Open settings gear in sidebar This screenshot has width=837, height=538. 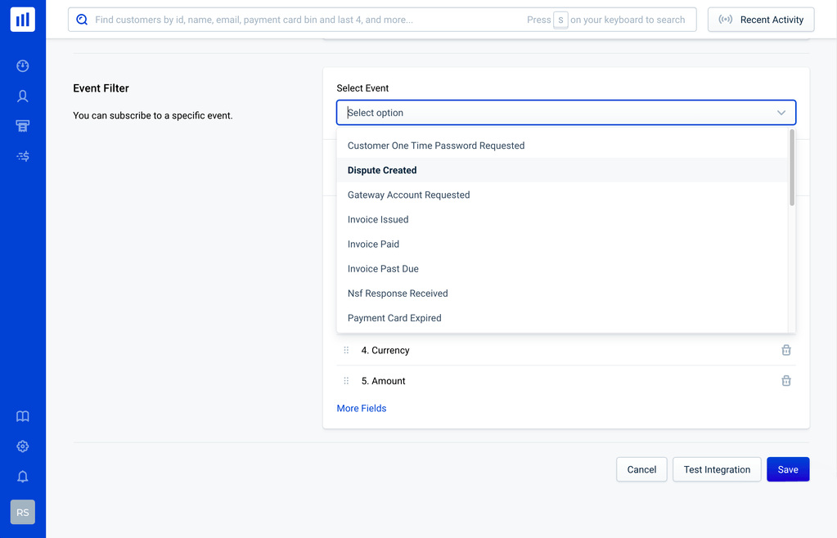[23, 446]
